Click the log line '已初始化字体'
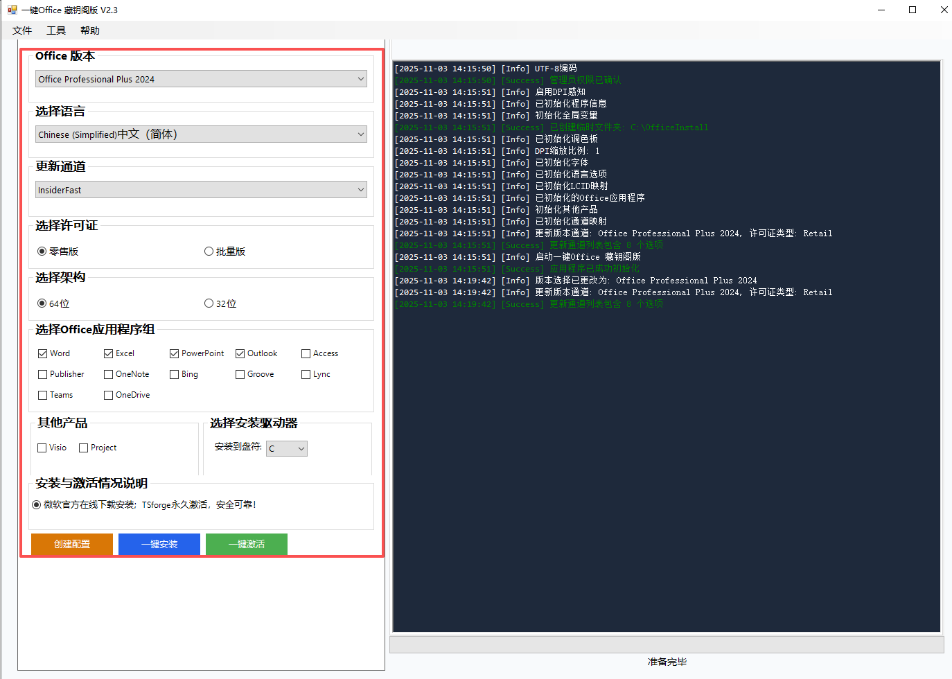This screenshot has height=679, width=952. pyautogui.click(x=492, y=163)
